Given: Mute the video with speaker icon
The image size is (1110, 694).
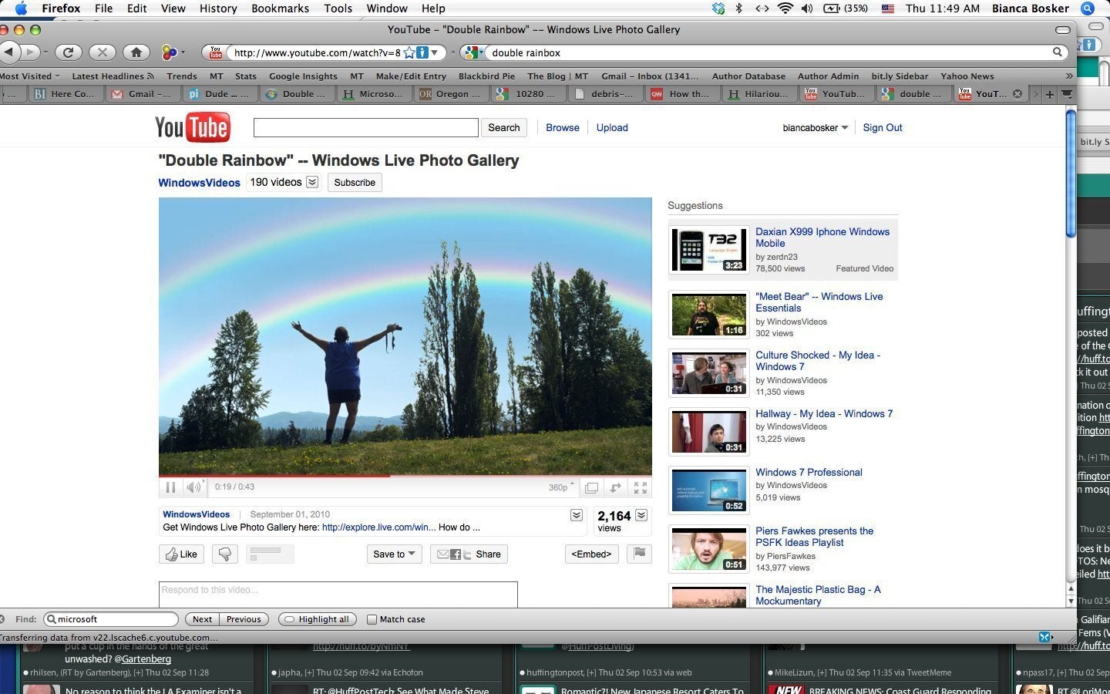Looking at the screenshot, I should pos(193,487).
